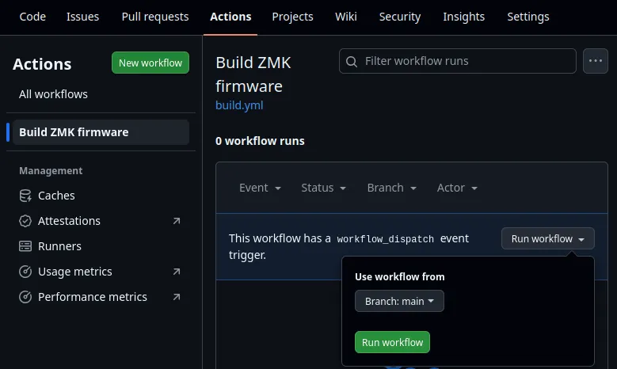Open the Security tab
The image size is (617, 369).
click(x=400, y=17)
